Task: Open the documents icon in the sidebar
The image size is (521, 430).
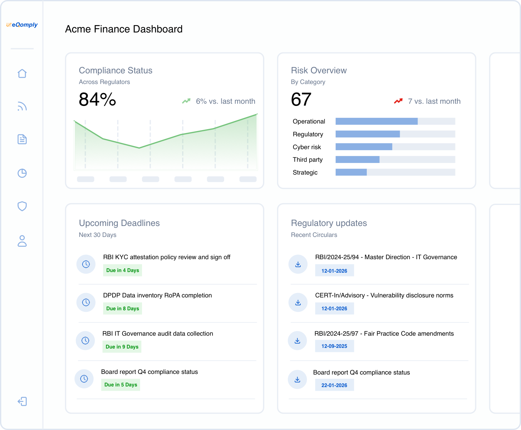Action: [x=22, y=140]
